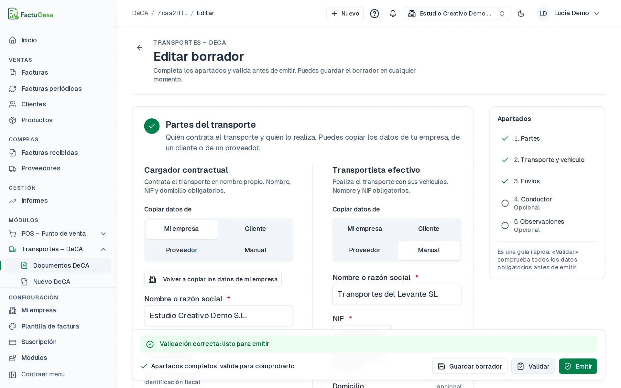621x388 pixels.
Task: Open Documentos DeCA in sidebar
Action: point(58,265)
